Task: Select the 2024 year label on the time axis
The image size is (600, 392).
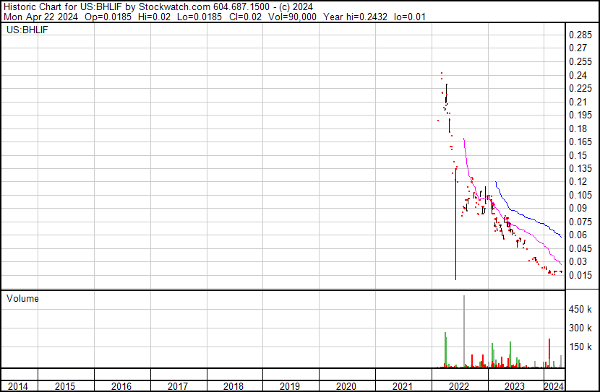Action: pos(554,386)
